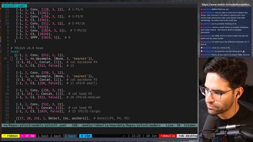The height and width of the screenshot is (142, 253).
Task: Click the robmux session name in tmux bar
Action: 11,136
